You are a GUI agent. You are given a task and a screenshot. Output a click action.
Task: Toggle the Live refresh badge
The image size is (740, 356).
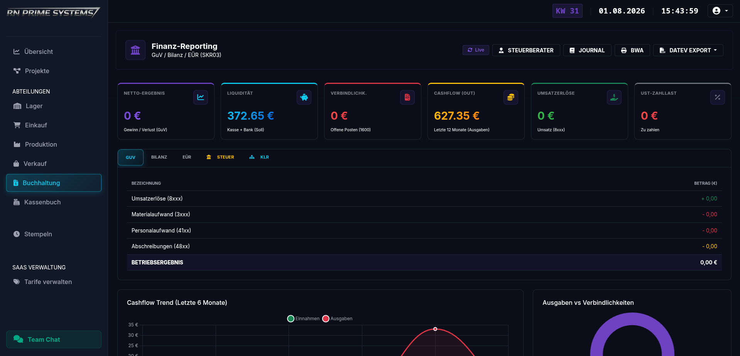point(476,50)
